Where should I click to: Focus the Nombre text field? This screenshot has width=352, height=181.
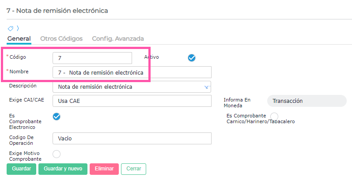[x=132, y=72]
